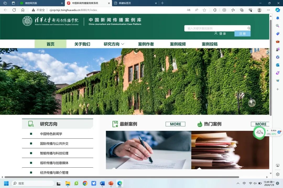Add a sidebar app with plus icon
Screen dimensions: 283x188
point(277,89)
